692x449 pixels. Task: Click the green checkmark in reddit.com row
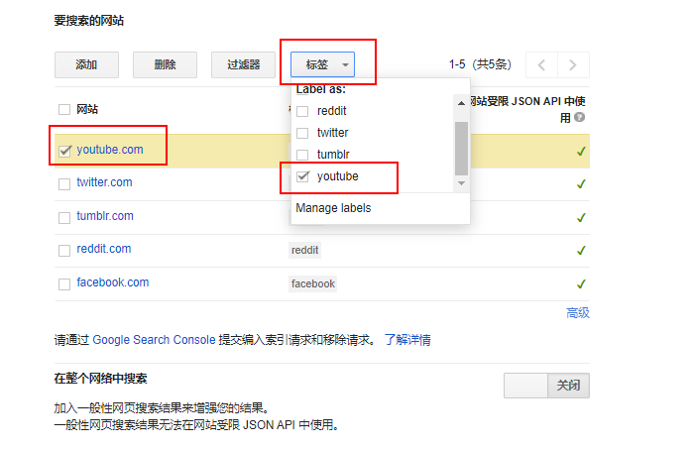pyautogui.click(x=581, y=251)
